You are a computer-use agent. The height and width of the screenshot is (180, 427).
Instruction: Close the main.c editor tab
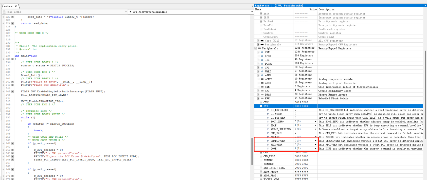pyautogui.click(x=16, y=6)
